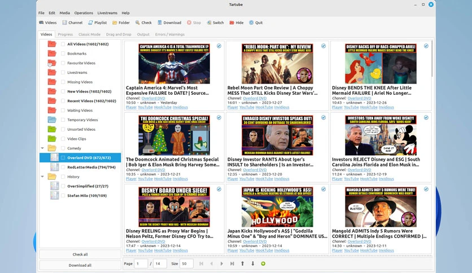Click the Stop toolbar icon
The image size is (472, 273).
189,23
